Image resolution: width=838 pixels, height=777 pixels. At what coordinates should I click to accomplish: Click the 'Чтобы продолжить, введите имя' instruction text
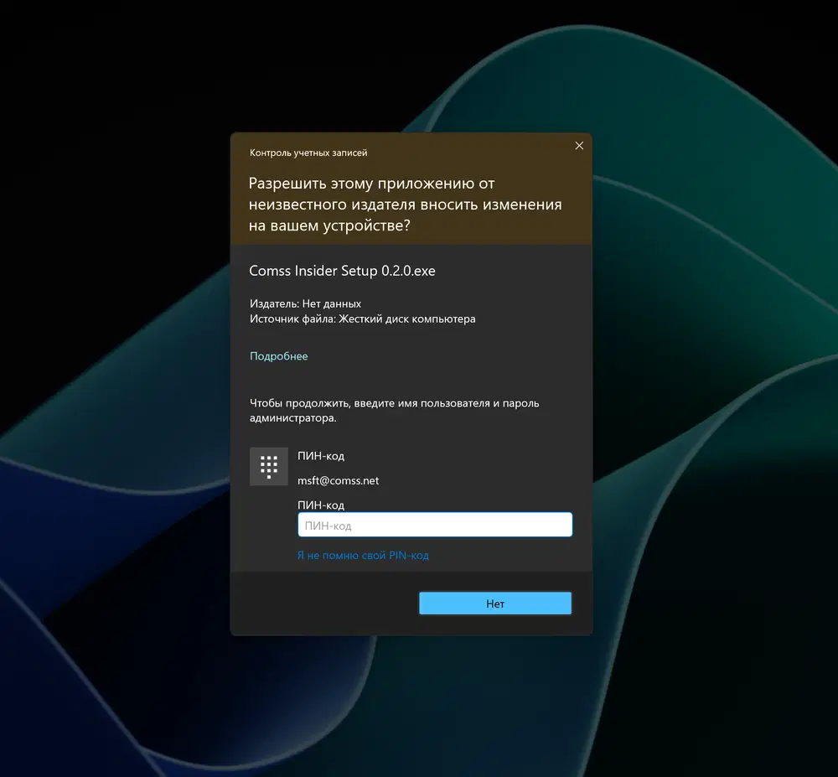394,411
